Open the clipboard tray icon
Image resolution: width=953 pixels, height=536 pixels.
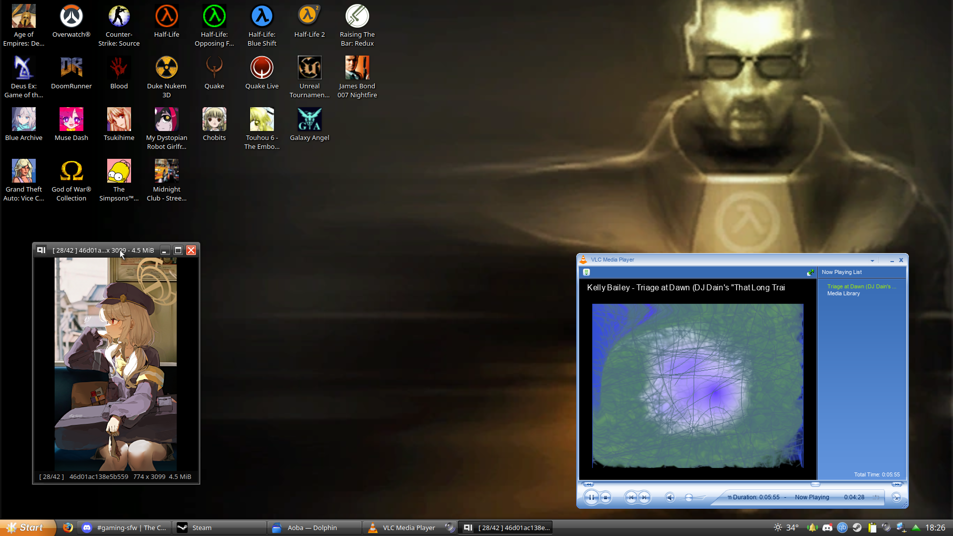pyautogui.click(x=872, y=528)
